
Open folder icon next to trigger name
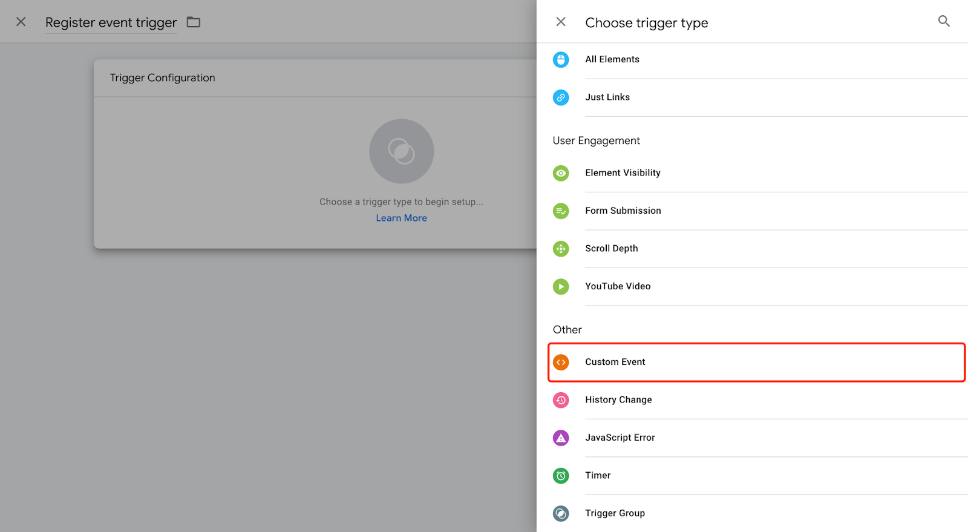pyautogui.click(x=194, y=22)
